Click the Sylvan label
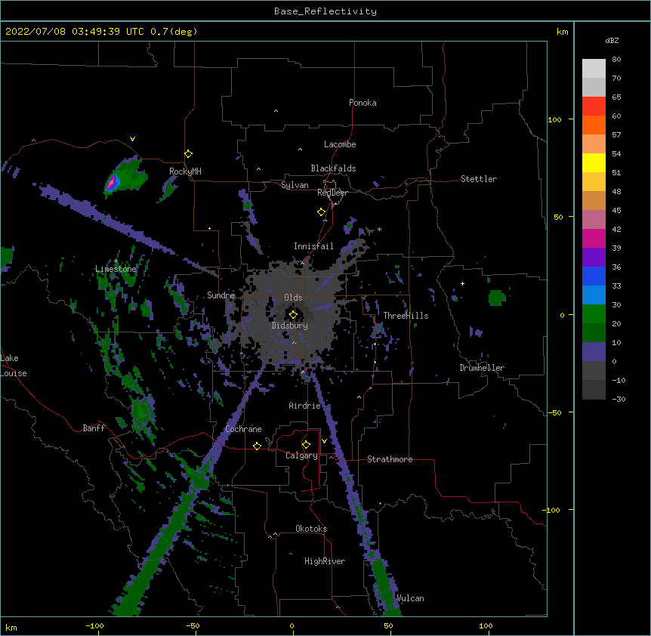Image resolution: width=651 pixels, height=636 pixels. pos(295,185)
